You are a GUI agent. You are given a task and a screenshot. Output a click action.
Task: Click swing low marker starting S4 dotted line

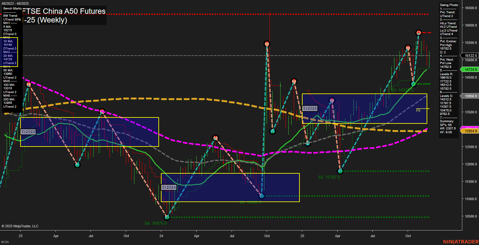(x=167, y=217)
